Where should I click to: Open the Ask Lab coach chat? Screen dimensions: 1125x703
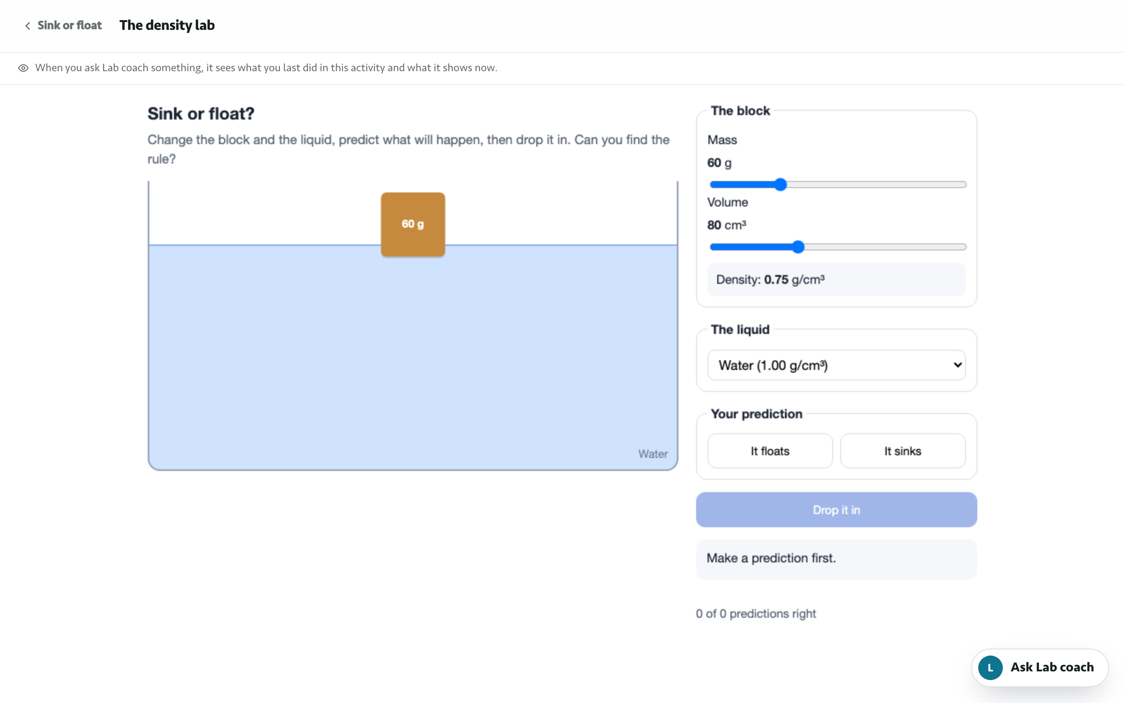coord(1040,667)
